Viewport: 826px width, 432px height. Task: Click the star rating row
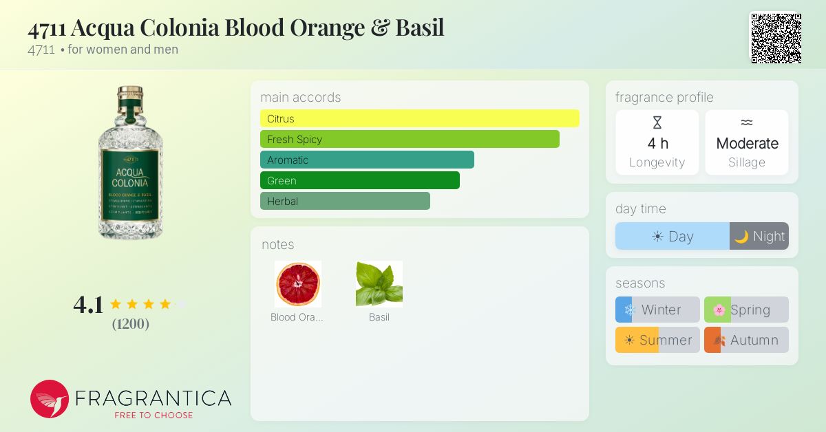coord(148,304)
